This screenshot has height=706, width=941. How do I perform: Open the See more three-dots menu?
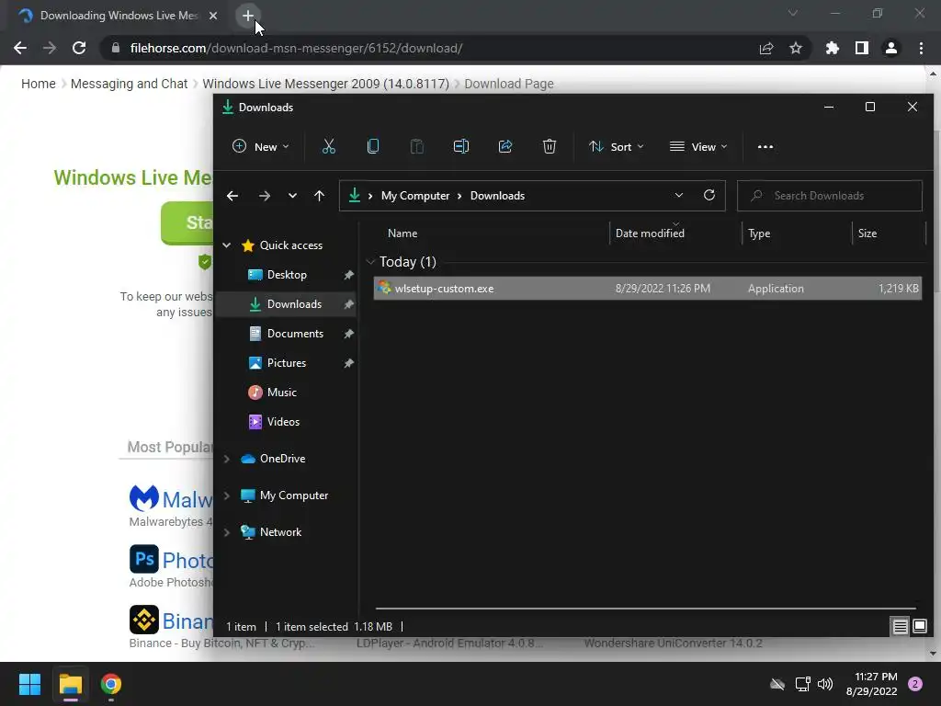click(x=765, y=147)
